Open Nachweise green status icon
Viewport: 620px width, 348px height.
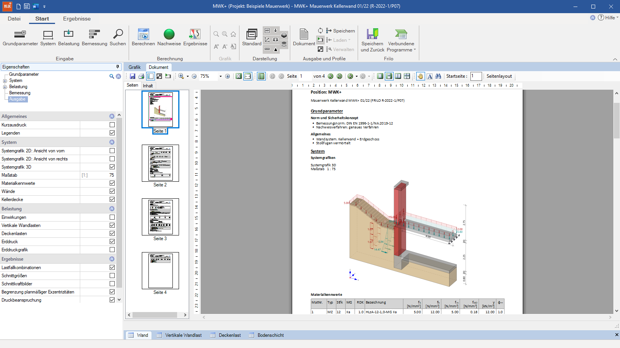[169, 38]
